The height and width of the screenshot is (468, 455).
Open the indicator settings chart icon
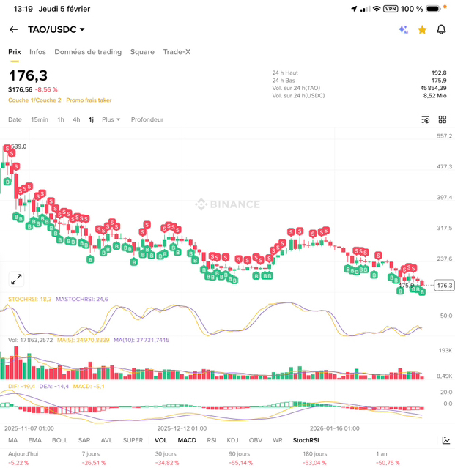tap(446, 440)
